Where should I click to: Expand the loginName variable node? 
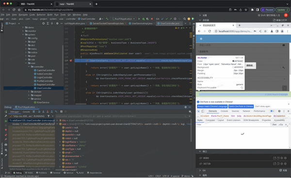[x=60, y=142]
